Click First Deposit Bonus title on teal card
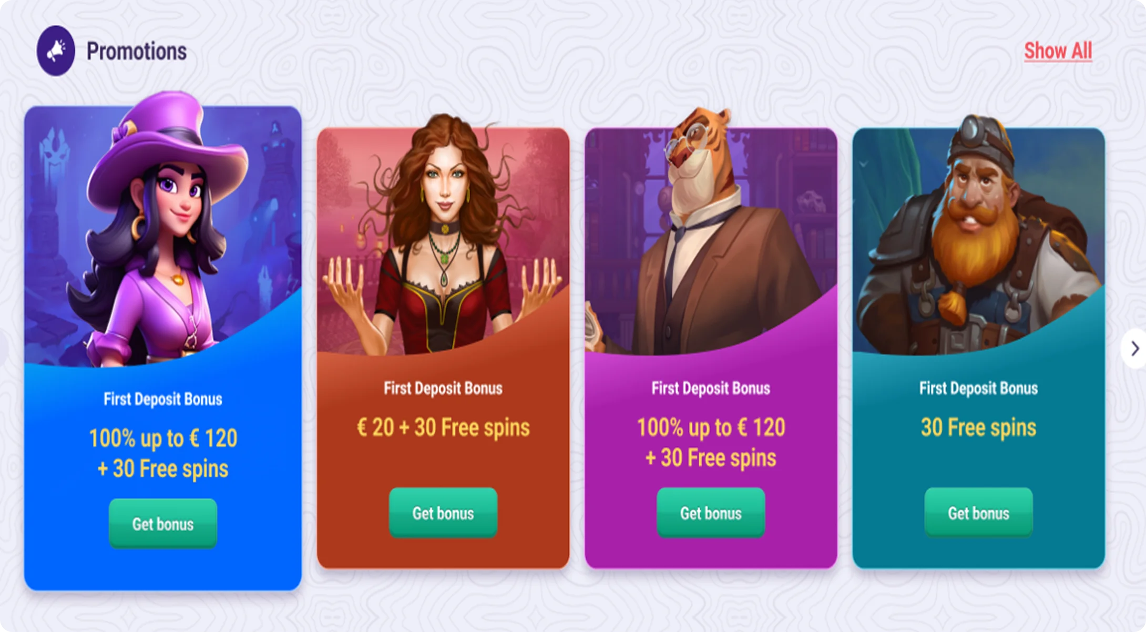Image resolution: width=1146 pixels, height=632 pixels. [978, 388]
